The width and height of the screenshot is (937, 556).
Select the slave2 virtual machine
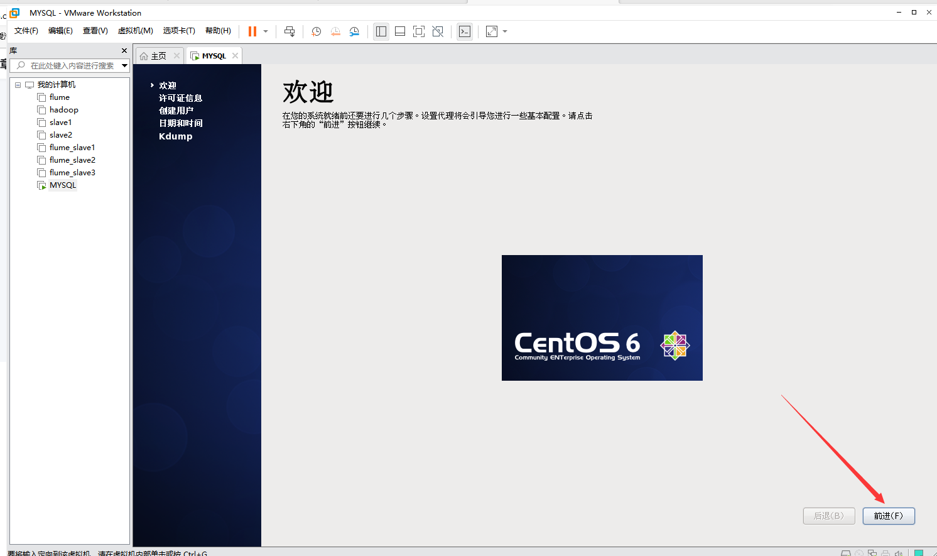61,135
